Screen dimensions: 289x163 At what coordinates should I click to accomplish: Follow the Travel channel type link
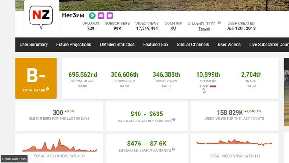point(204,29)
